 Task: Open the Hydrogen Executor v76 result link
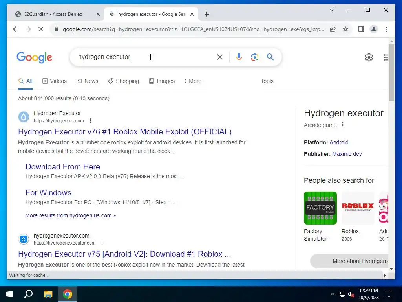pos(125,132)
